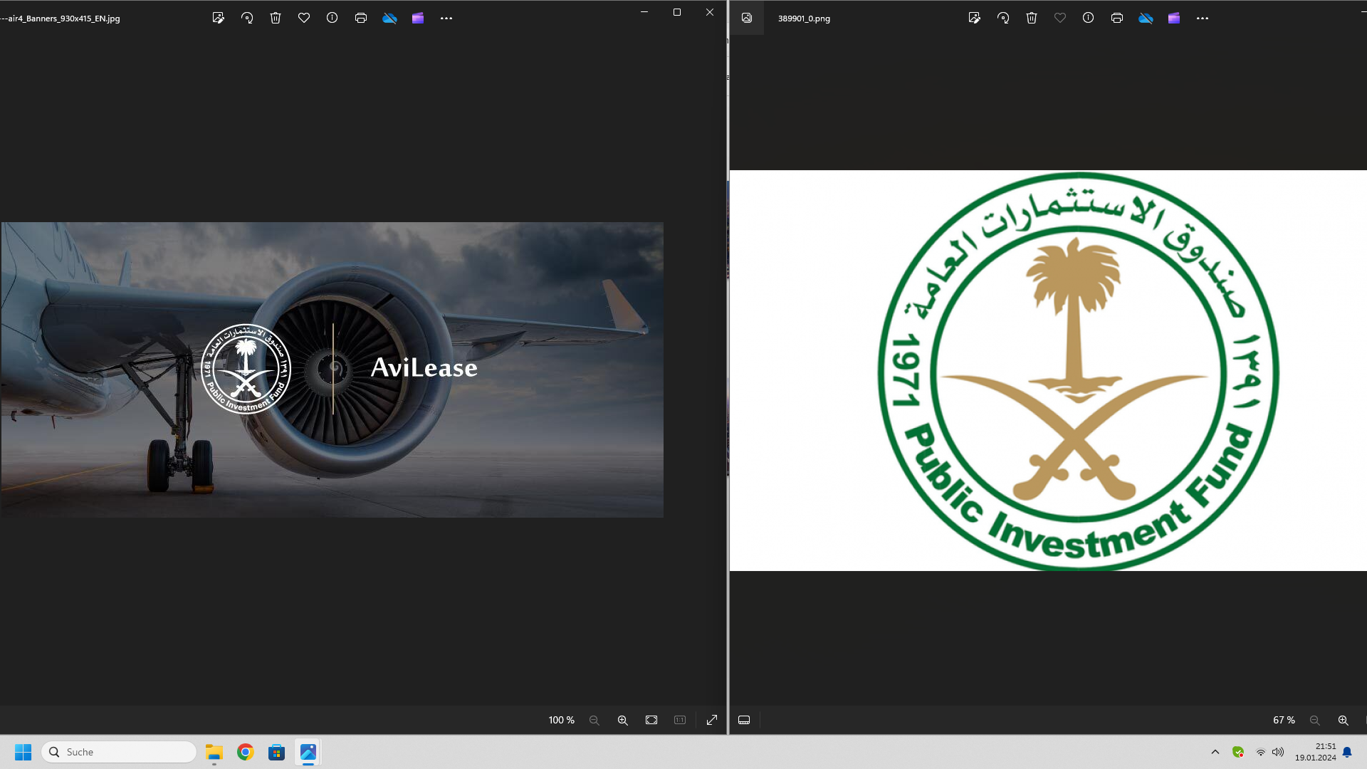Viewport: 1367px width, 769px height.
Task: Delete the AviLease banner image file
Action: click(276, 19)
